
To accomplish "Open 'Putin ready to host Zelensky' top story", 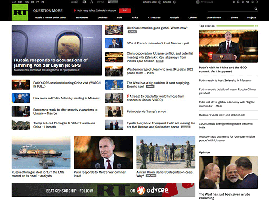I will pos(225,81).
